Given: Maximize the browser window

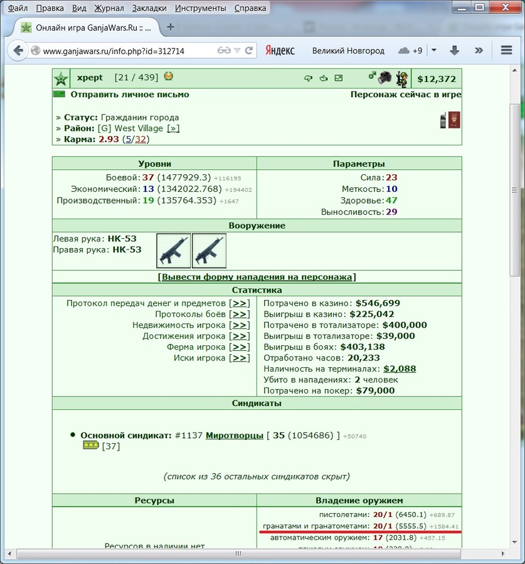Looking at the screenshot, I should [480, 7].
